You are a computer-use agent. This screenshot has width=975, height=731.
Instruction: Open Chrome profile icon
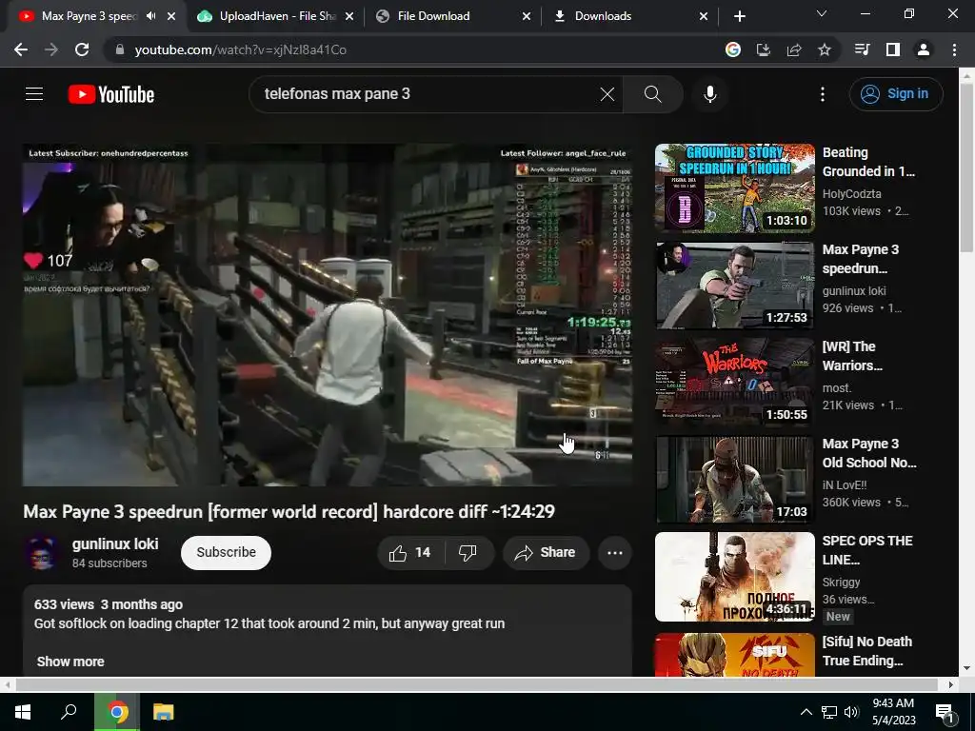924,49
